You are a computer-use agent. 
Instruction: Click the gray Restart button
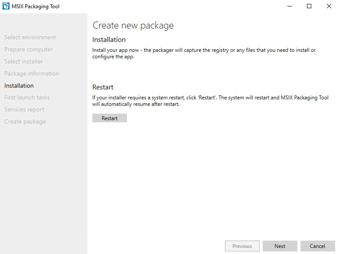click(110, 118)
